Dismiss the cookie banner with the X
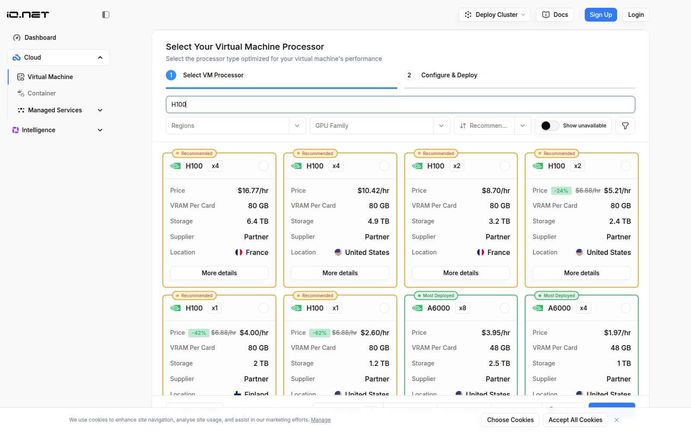 617,420
